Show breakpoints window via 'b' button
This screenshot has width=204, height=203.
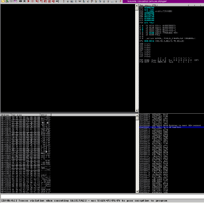100,2
